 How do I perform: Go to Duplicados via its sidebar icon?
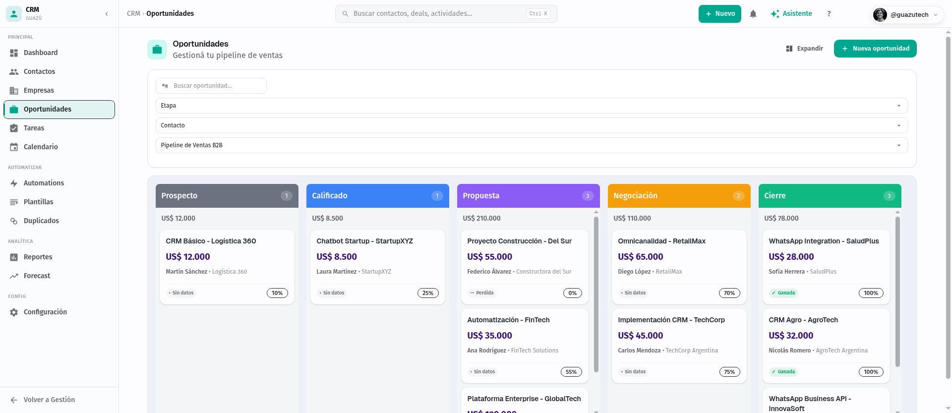click(14, 221)
